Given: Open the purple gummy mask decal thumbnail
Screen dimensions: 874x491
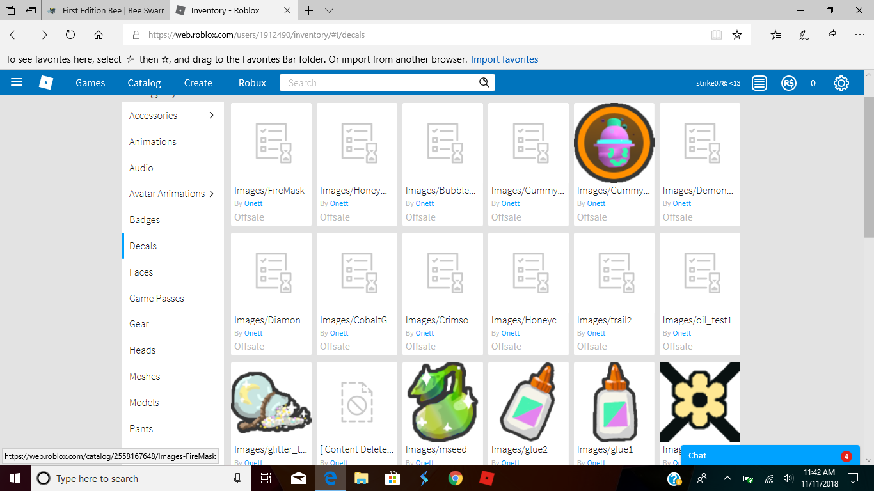Looking at the screenshot, I should [x=614, y=143].
